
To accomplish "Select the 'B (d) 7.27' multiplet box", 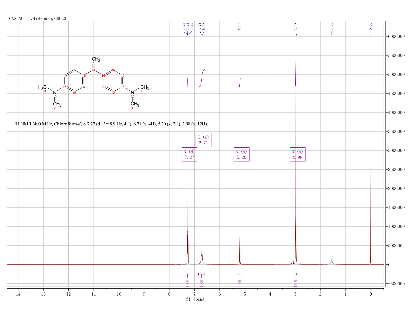I will pyautogui.click(x=189, y=154).
